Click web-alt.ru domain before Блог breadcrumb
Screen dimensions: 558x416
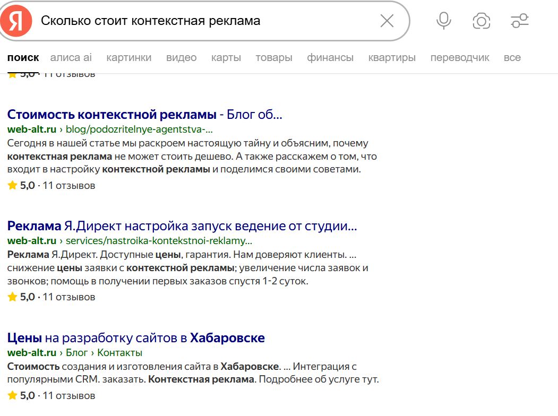(32, 353)
